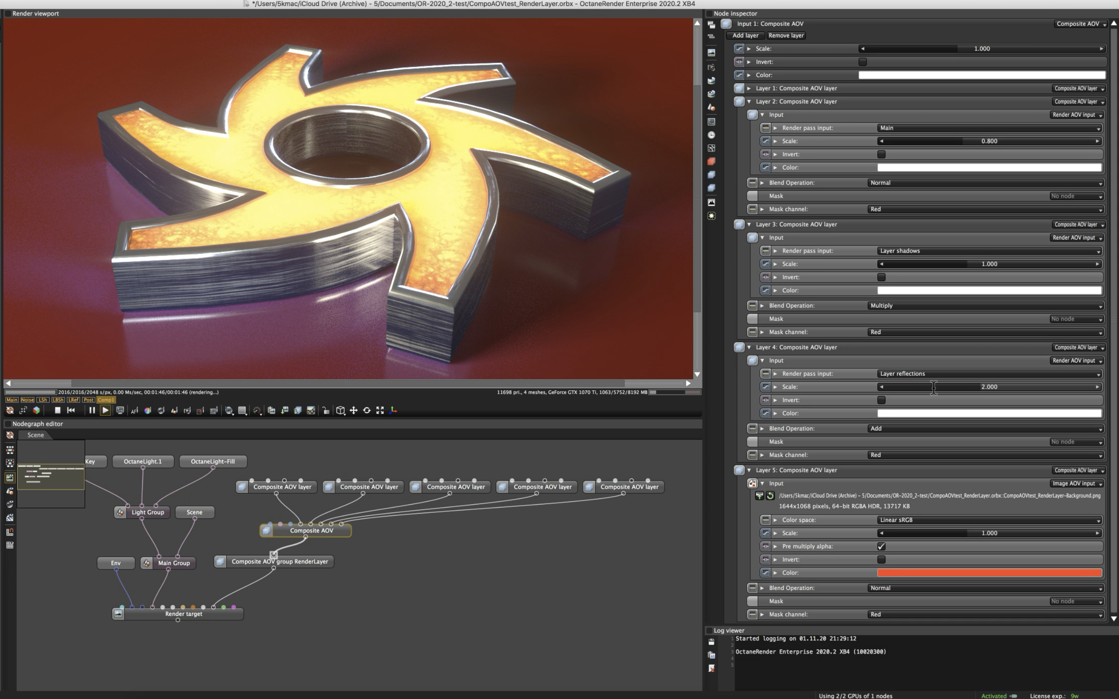Pause the render in viewport toolbar

coord(92,410)
